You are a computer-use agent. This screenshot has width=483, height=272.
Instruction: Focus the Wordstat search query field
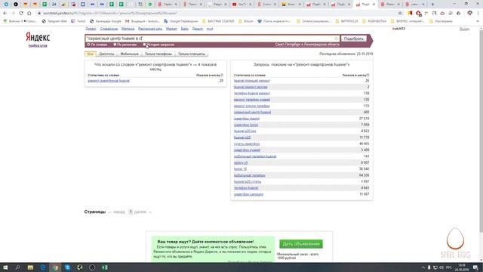(210, 39)
